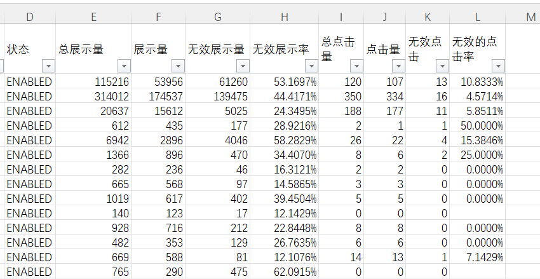
Task: Open the 无效展示量 filter dropdown
Action: [x=243, y=66]
